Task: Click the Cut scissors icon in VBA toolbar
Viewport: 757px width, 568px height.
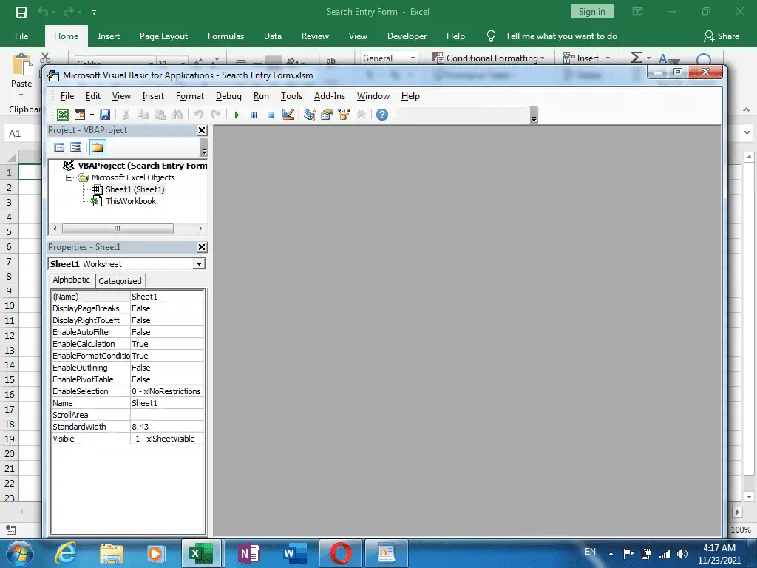Action: pos(126,115)
